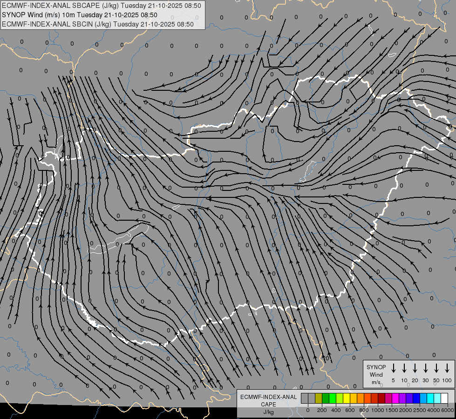456x419 pixels.
Task: Select the white swatch at 6000 J/kg
Action: [444, 398]
